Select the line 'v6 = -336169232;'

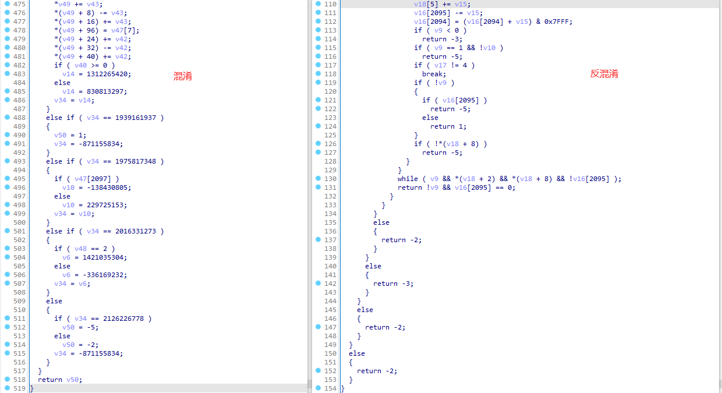point(94,275)
